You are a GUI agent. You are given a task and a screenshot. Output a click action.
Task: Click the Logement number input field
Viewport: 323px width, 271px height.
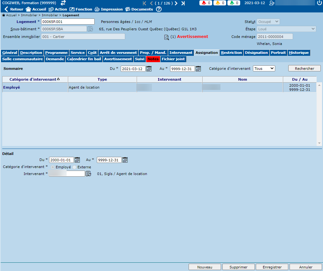[68, 22]
